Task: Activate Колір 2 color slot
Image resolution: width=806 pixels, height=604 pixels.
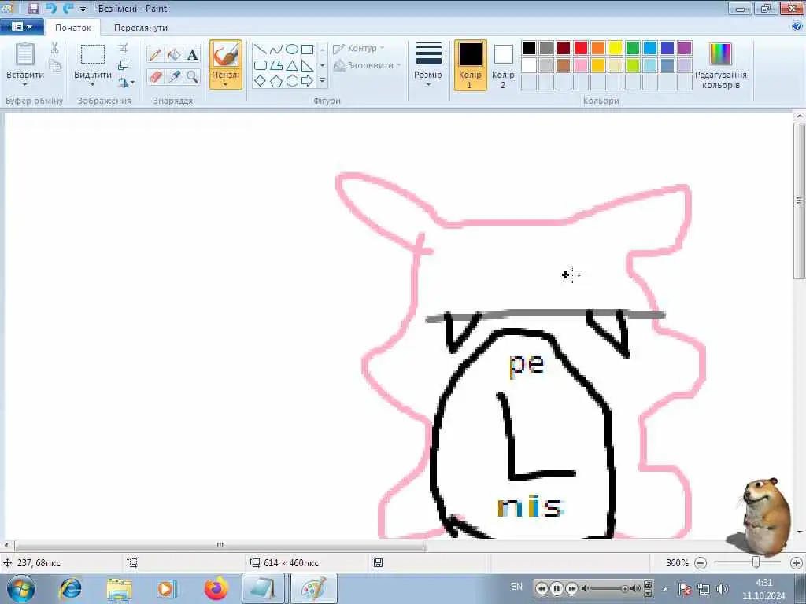Action: 503,65
